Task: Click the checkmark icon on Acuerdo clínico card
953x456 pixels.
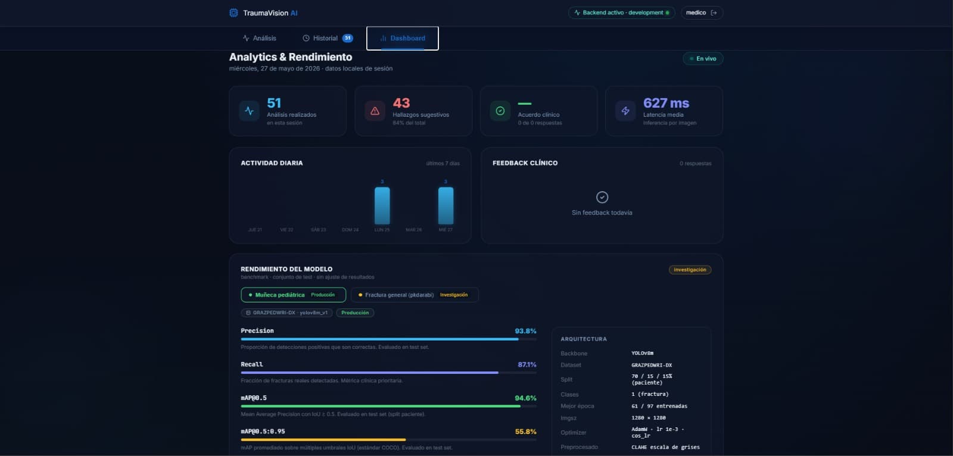Action: (x=500, y=111)
